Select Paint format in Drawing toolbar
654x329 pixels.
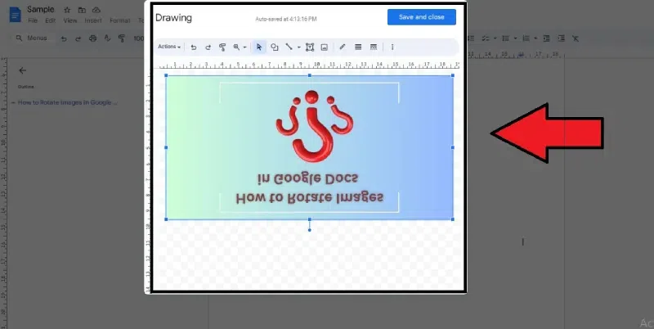222,47
